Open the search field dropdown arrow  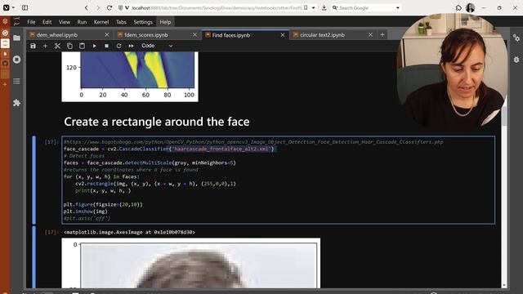pos(398,7)
